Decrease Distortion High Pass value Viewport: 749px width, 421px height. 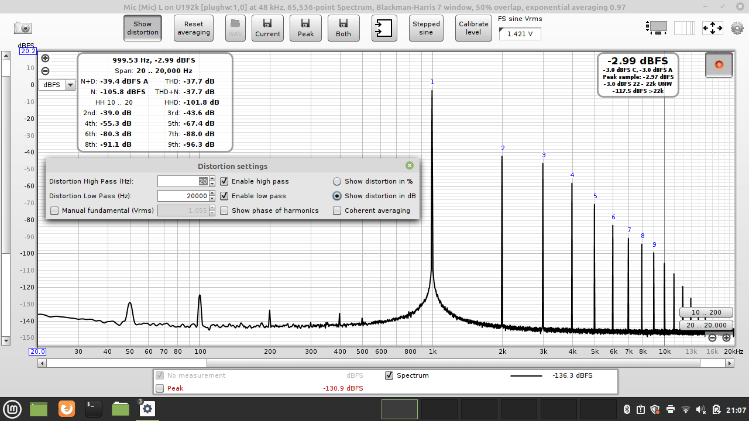coord(212,184)
